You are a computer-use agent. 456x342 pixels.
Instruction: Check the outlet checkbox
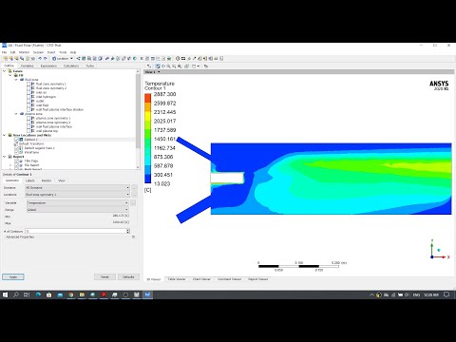[28, 101]
